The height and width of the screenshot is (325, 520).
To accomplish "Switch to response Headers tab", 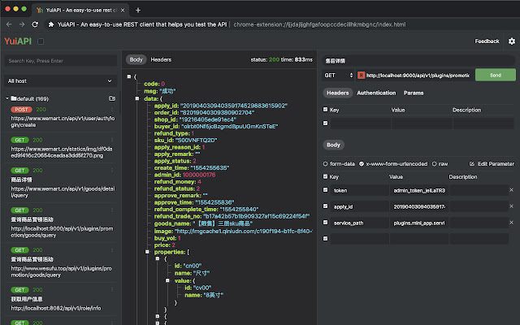I will 161,59.
